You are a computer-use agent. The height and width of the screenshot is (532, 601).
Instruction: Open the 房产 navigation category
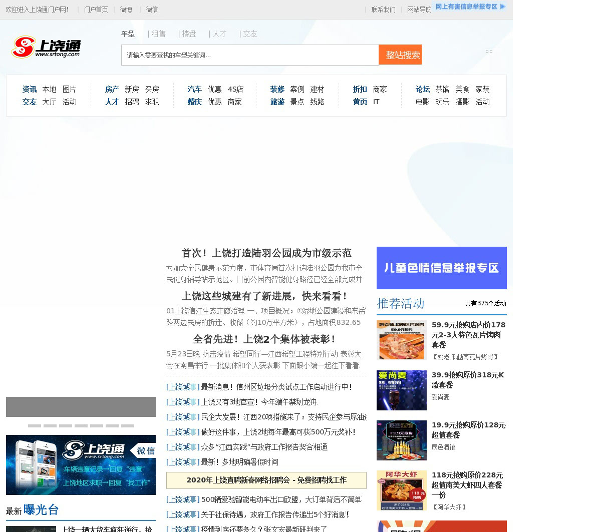[x=112, y=89]
